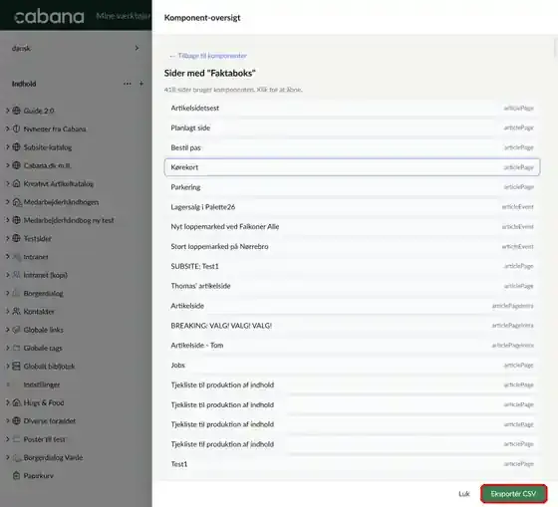
Task: Click the Testsider globe icon
Action: (16, 238)
